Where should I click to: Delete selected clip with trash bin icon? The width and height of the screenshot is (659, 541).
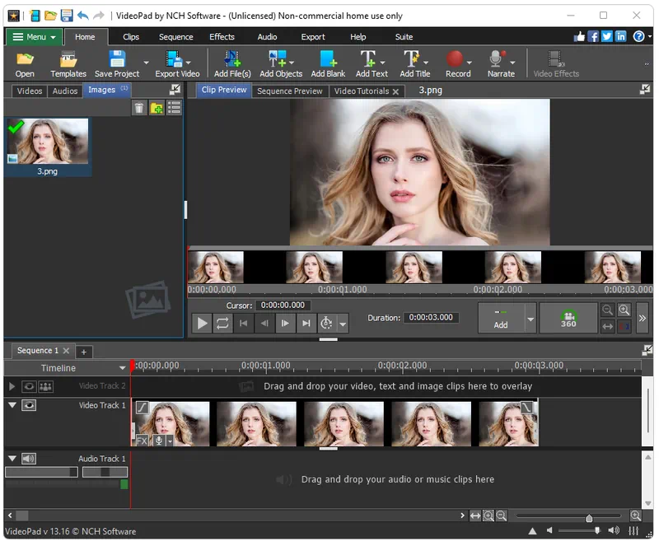139,108
